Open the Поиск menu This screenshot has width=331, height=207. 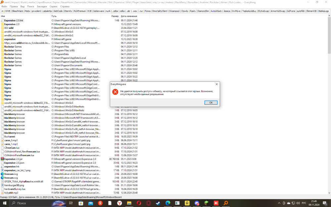(x=30, y=6)
